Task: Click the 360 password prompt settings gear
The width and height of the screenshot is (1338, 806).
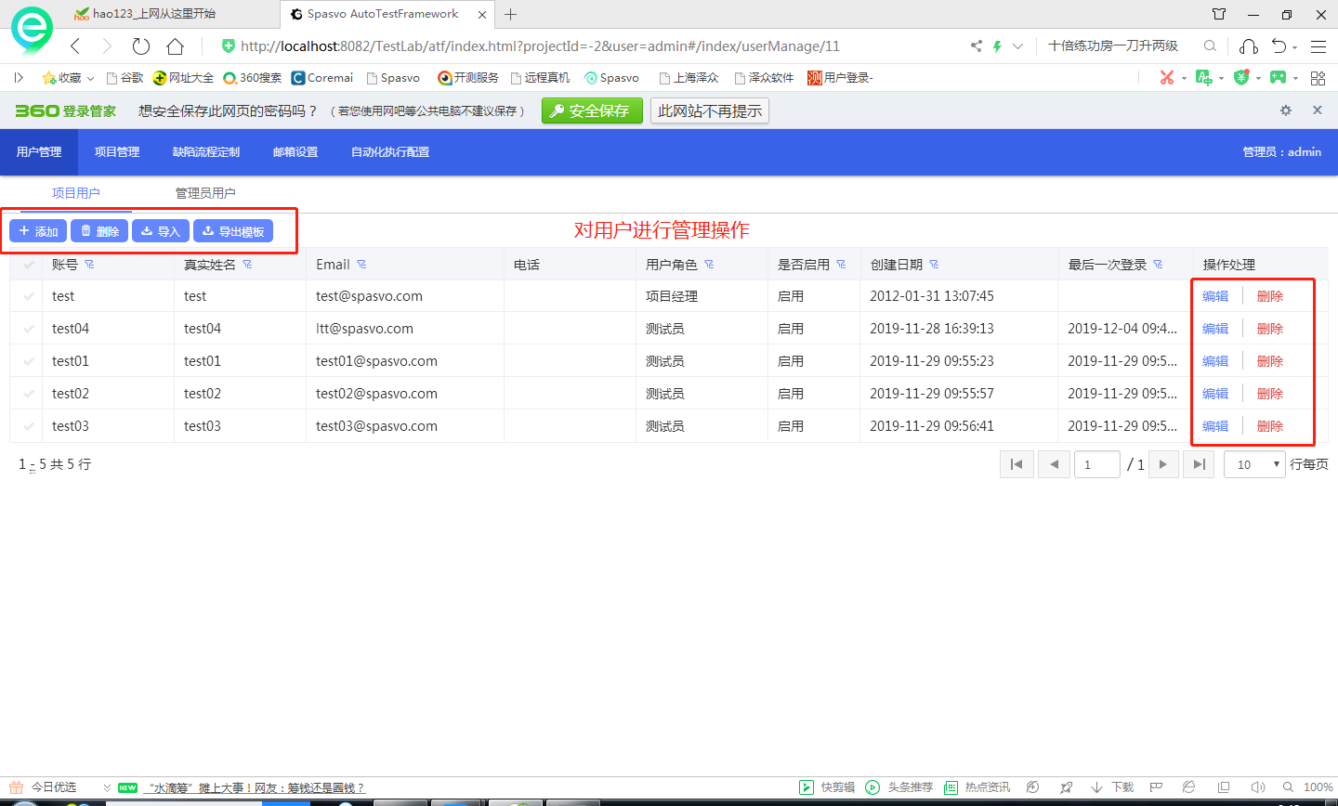Action: (x=1286, y=110)
